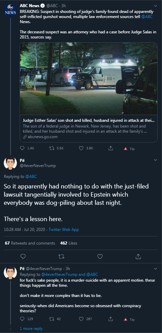Tip ABC News via the Tip icon
The image size is (162, 333).
129,149
